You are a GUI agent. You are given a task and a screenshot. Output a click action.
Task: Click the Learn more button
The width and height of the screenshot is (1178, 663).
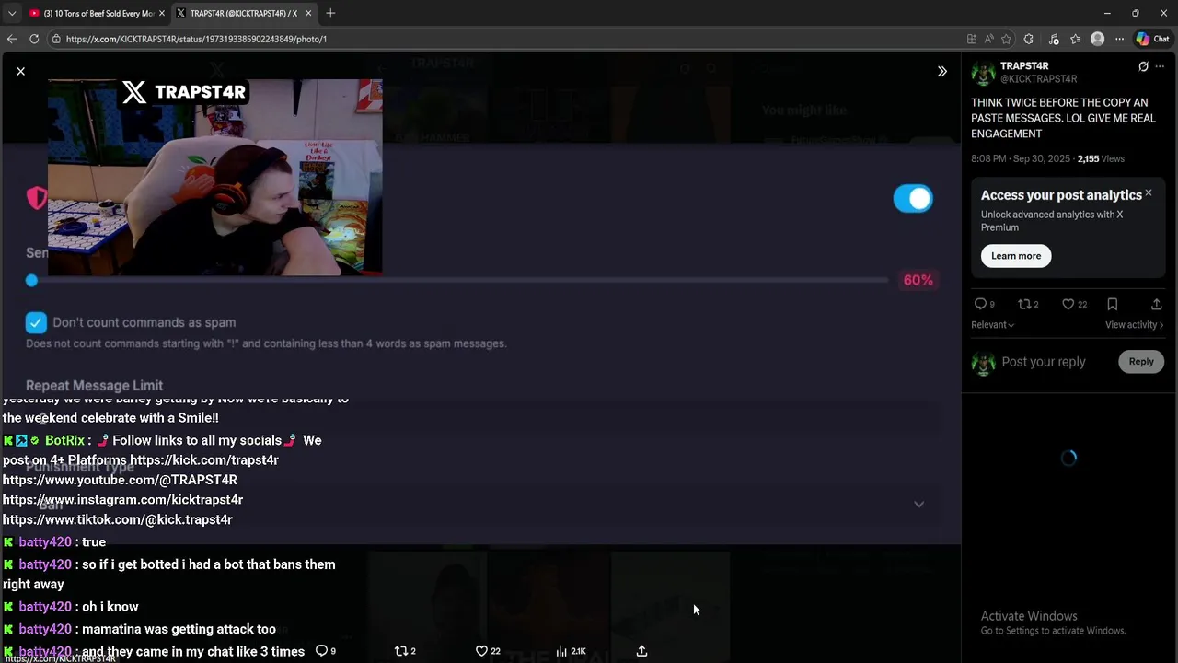(1016, 256)
